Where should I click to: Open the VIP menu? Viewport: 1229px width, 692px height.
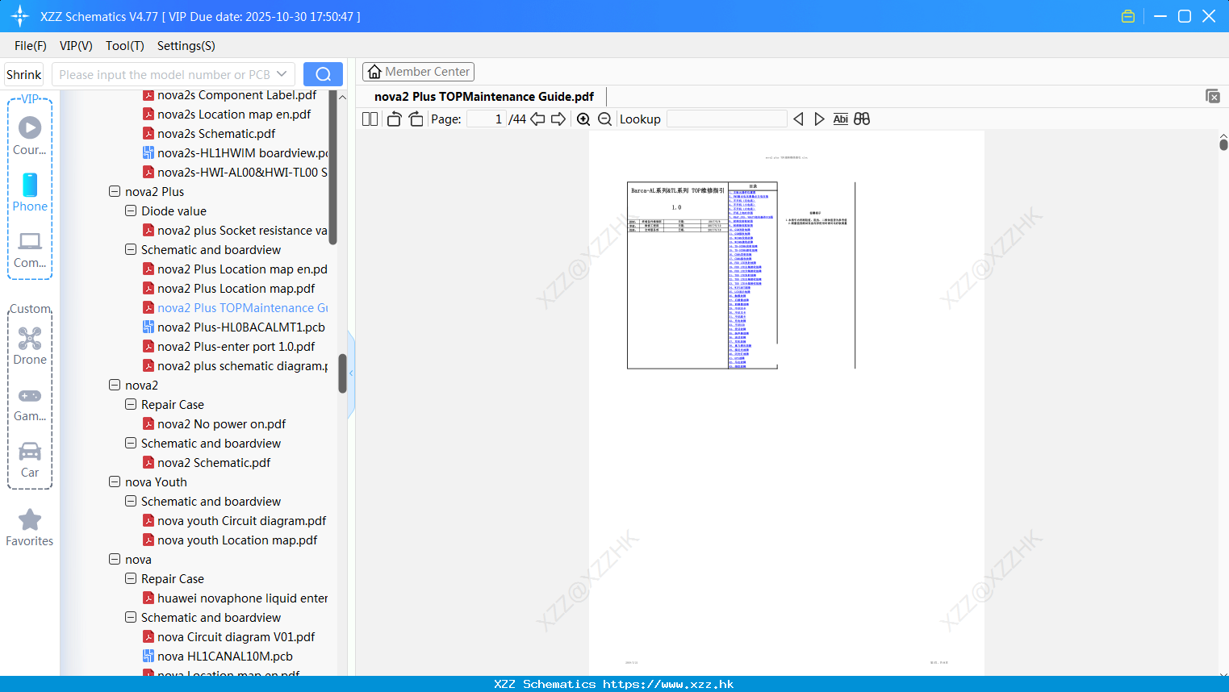point(76,46)
